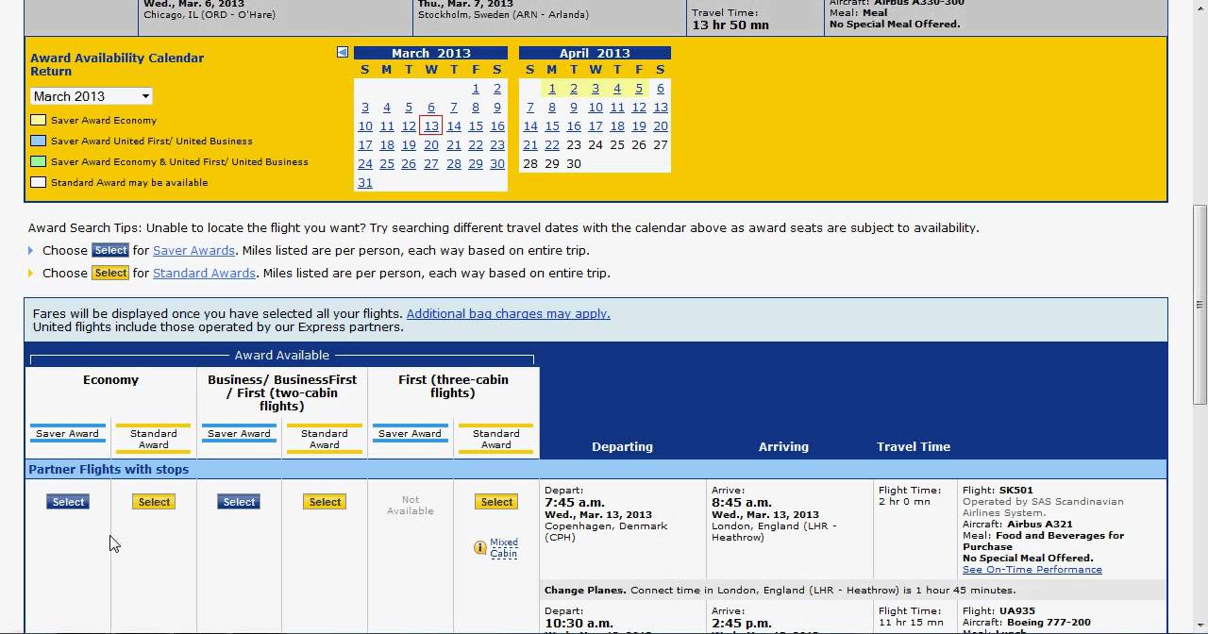Click the Arriving column heading
Screen dimensions: 1208x634
783,446
